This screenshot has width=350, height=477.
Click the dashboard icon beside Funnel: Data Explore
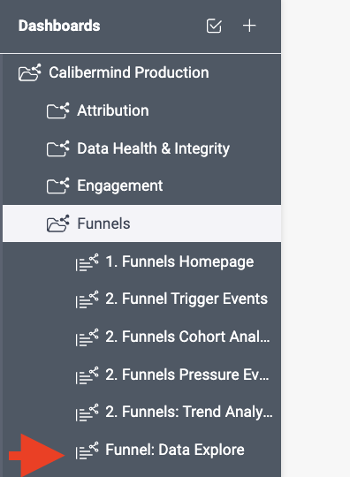87,450
